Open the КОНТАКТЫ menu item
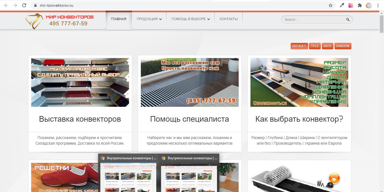Viewport: 384px width, 192px height. pyautogui.click(x=229, y=19)
